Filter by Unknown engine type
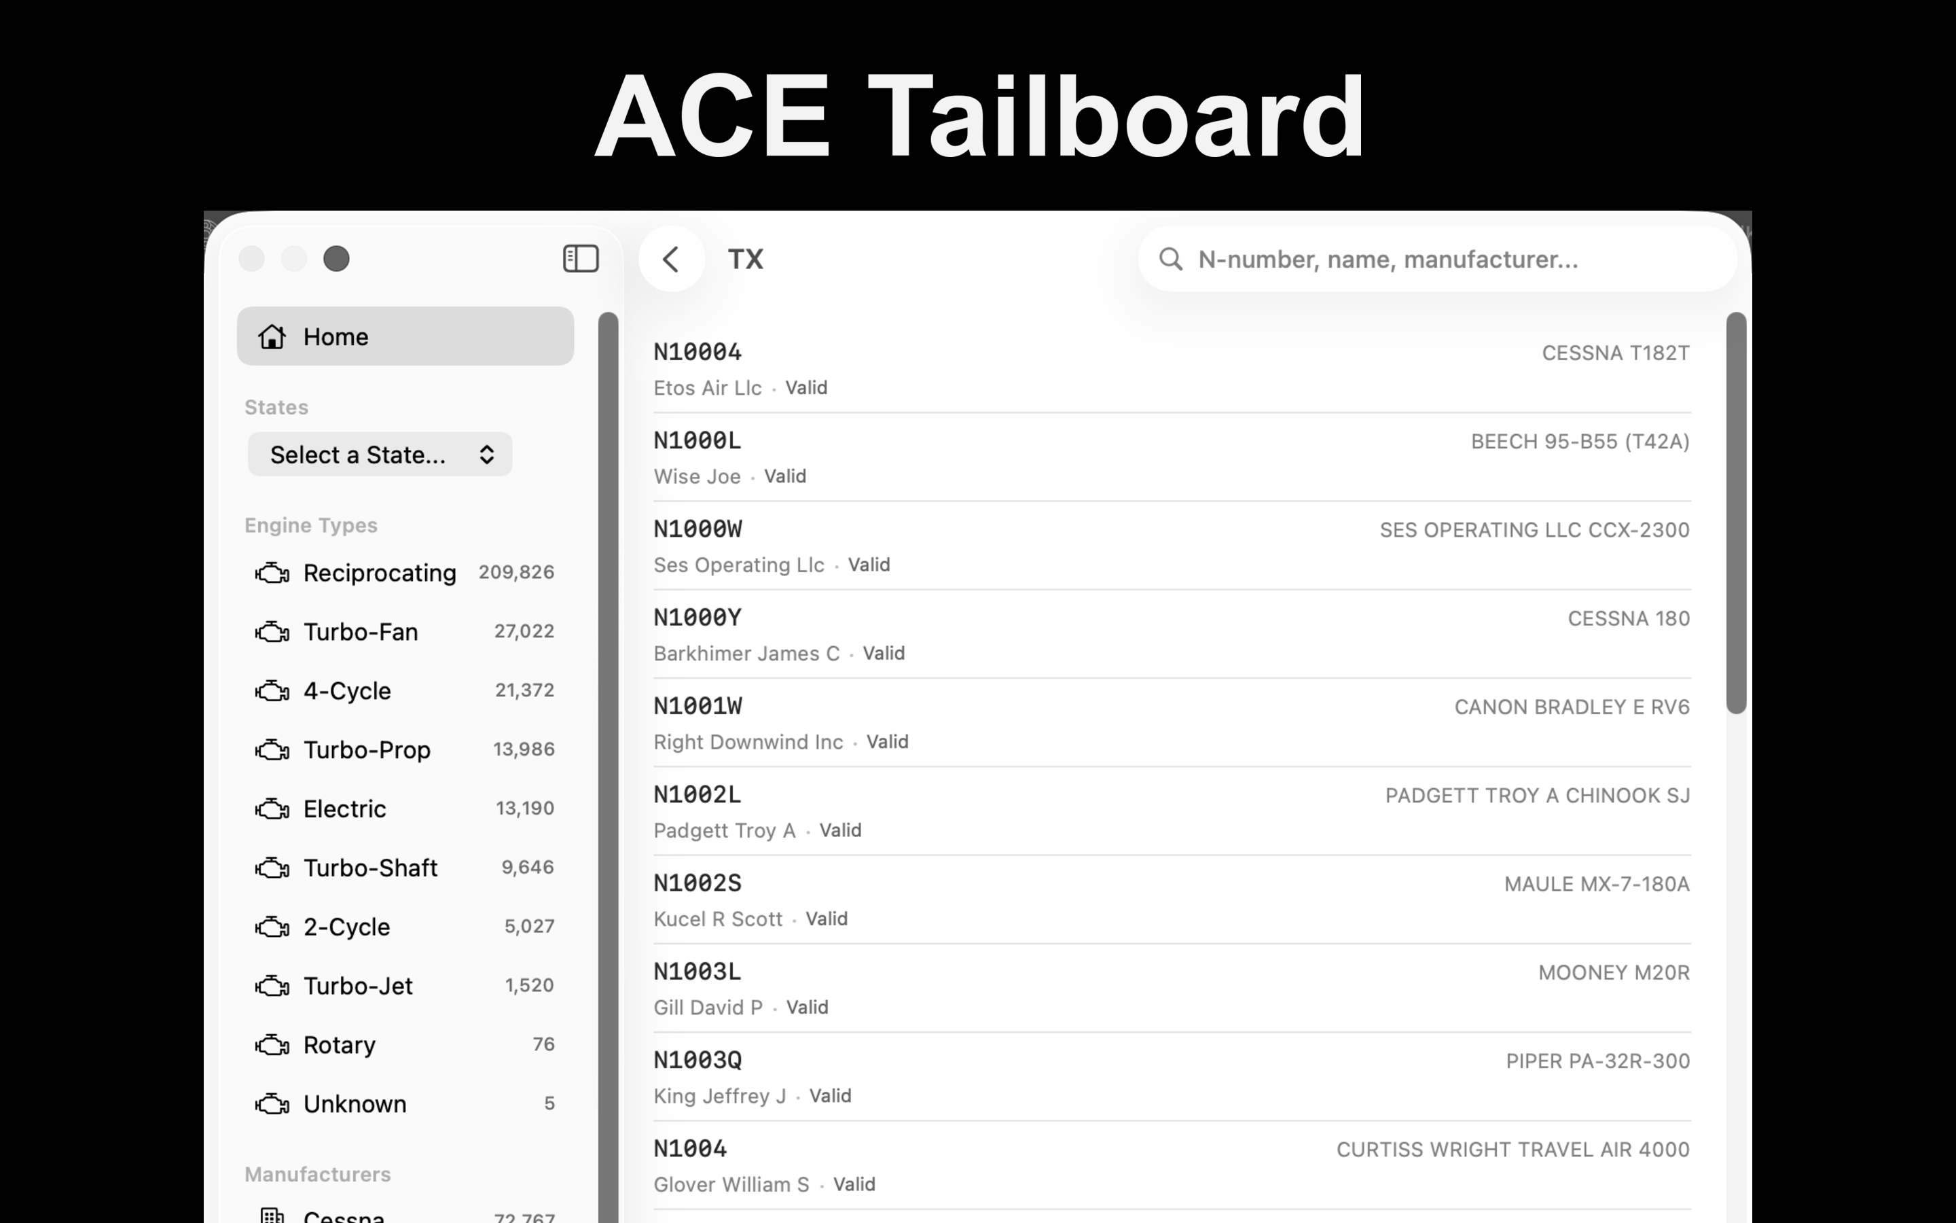The width and height of the screenshot is (1956, 1223). pyautogui.click(x=405, y=1105)
